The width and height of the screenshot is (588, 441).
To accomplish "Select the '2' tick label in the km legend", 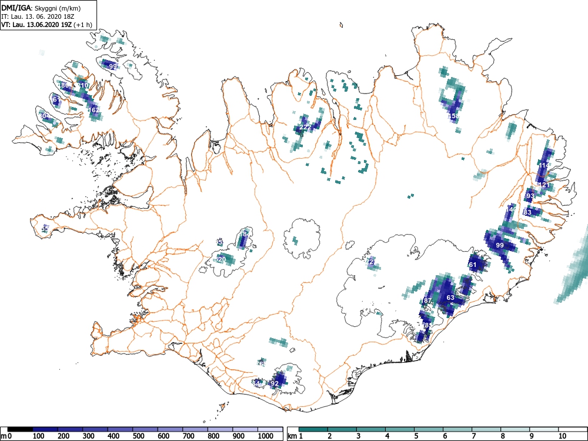I will [x=330, y=436].
